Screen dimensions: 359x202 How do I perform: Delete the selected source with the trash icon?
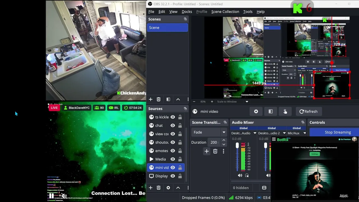[x=158, y=188]
